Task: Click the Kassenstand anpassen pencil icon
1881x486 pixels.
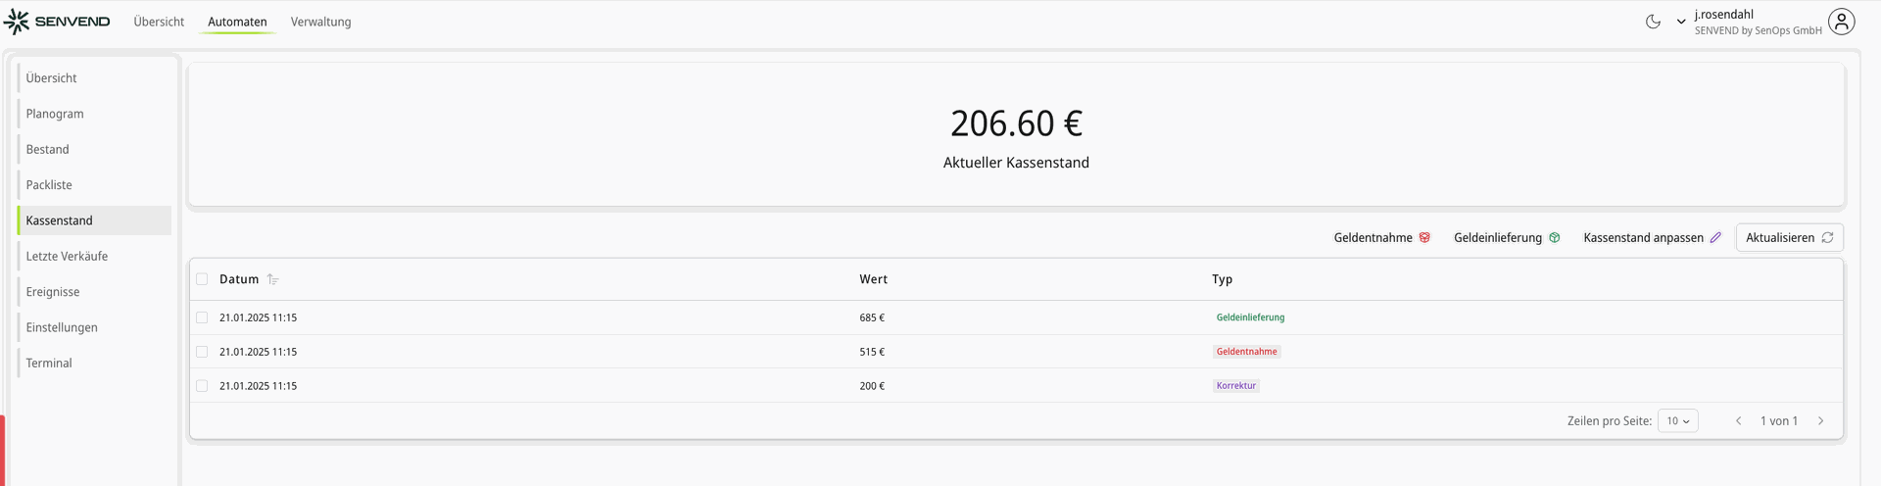Action: click(1715, 238)
